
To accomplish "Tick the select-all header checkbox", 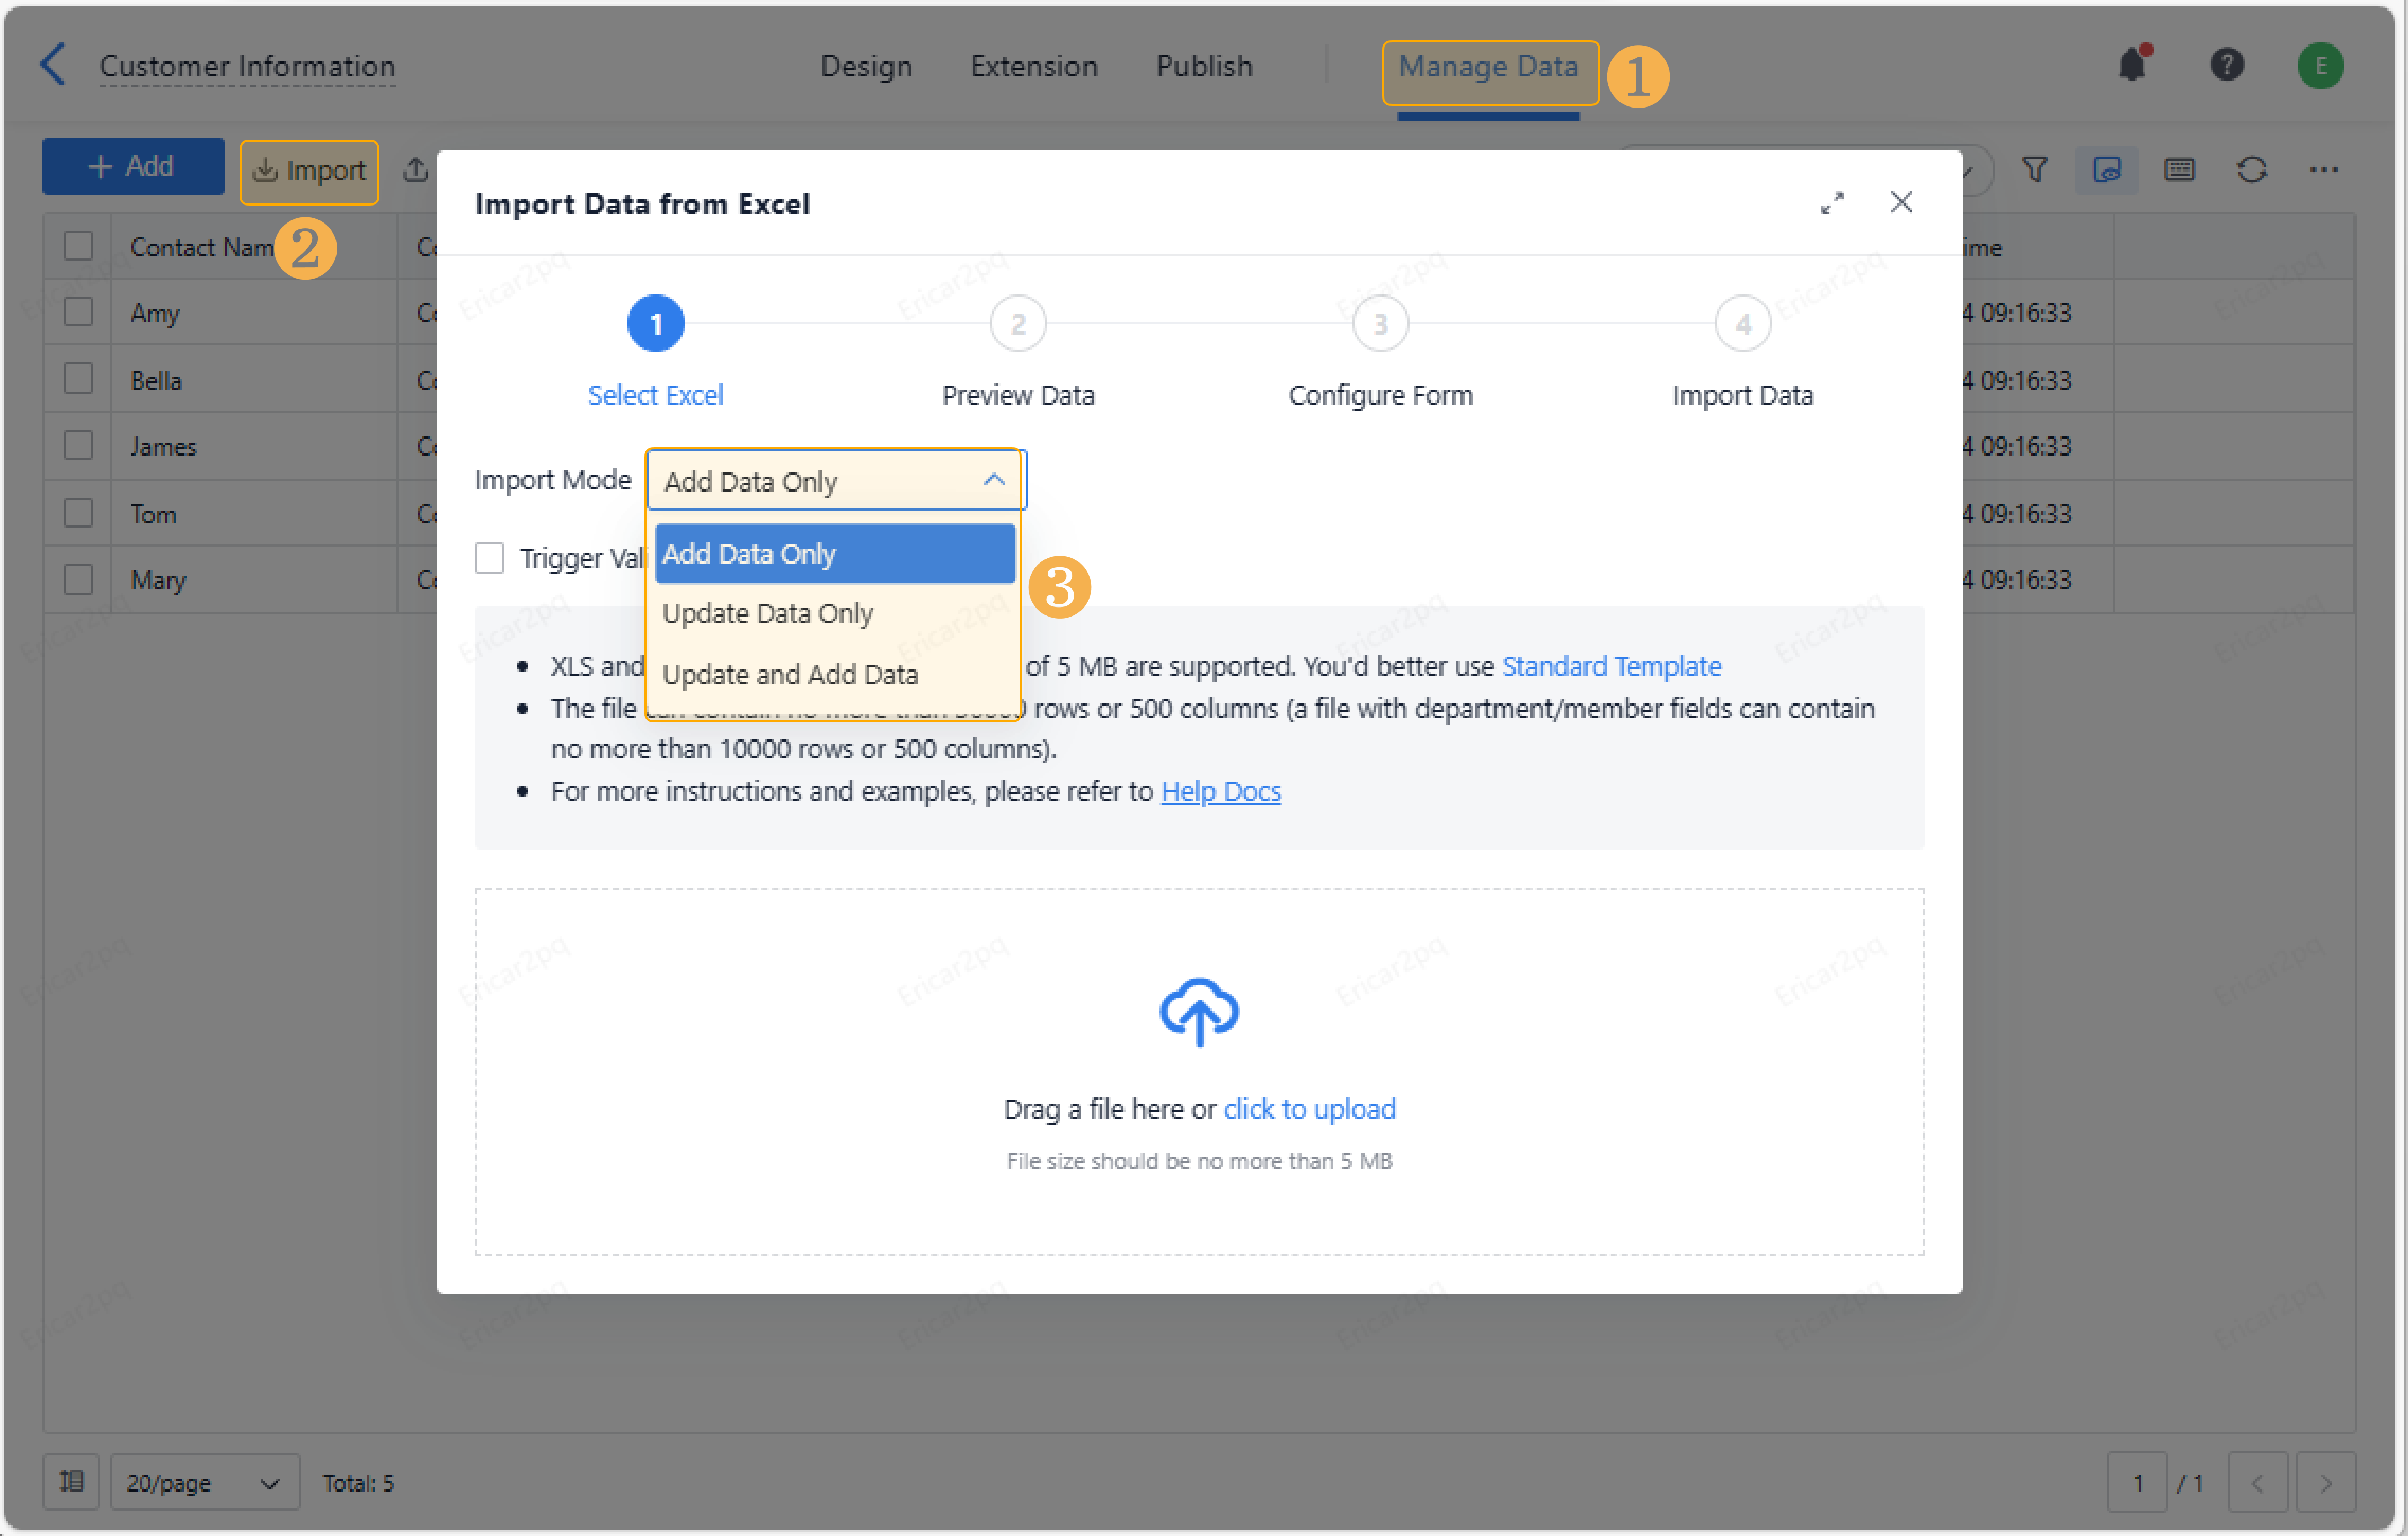I will pyautogui.click(x=78, y=246).
